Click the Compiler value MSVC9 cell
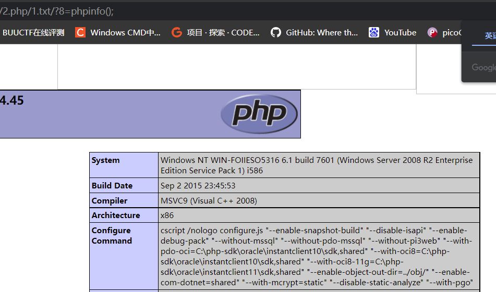The image size is (496, 292). coord(209,201)
